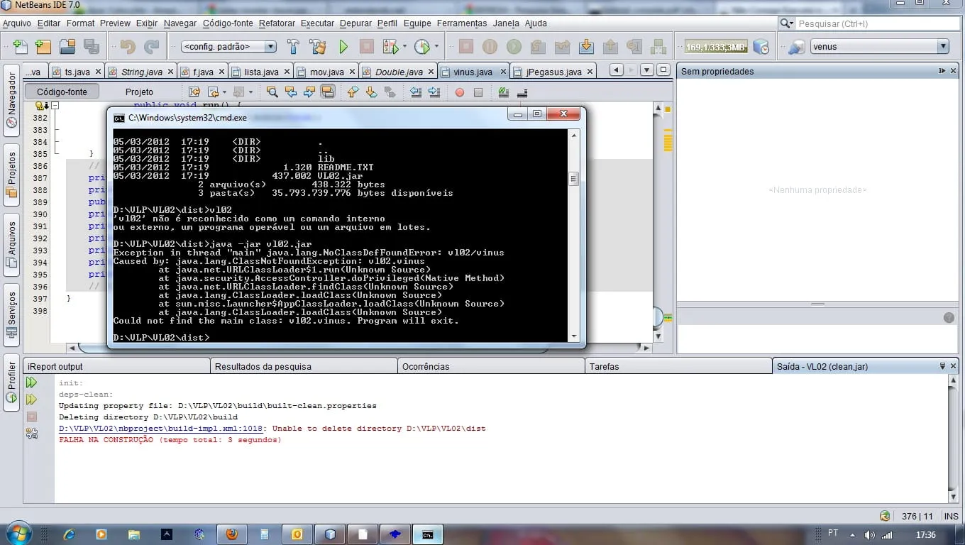Open the config. padrão configuration dropdown

(x=228, y=47)
